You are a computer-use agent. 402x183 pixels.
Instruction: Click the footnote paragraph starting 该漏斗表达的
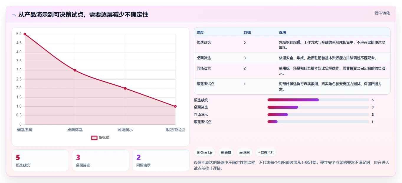coord(291,165)
